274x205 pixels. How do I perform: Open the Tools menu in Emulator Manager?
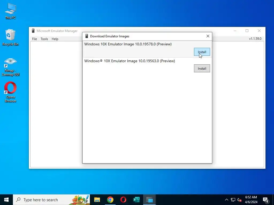click(44, 39)
